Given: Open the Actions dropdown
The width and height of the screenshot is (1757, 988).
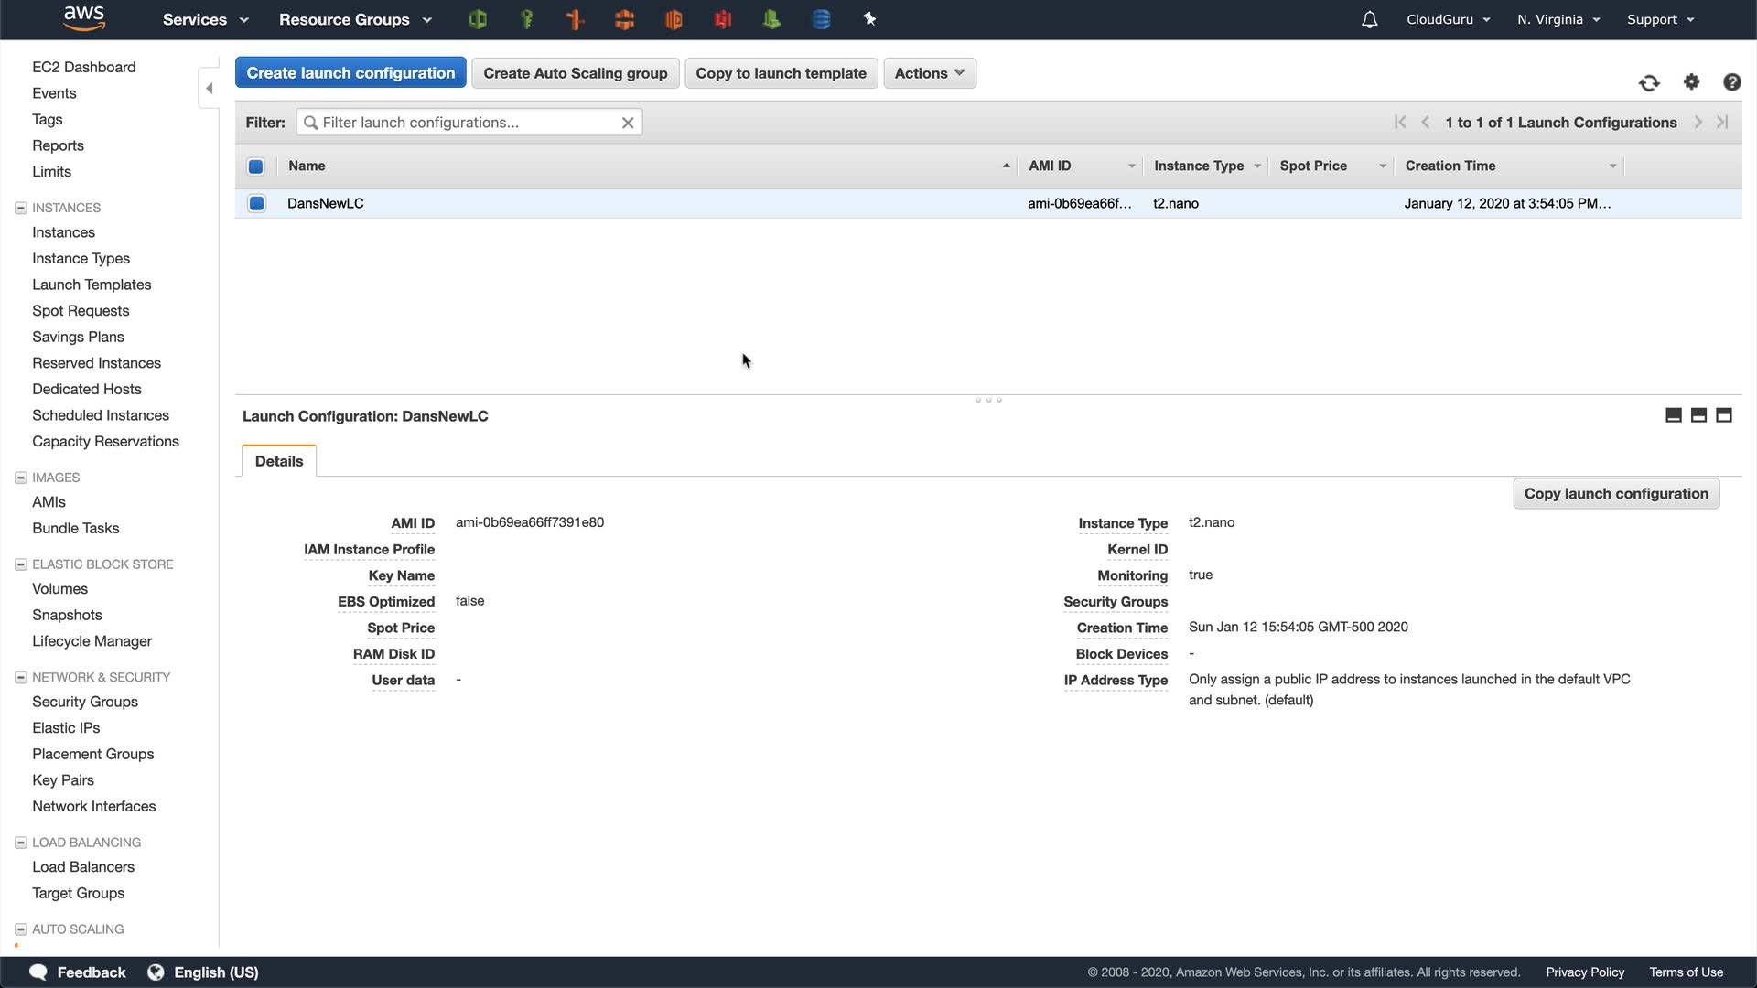Looking at the screenshot, I should [x=929, y=73].
